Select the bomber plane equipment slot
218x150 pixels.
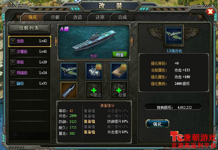pos(69,71)
